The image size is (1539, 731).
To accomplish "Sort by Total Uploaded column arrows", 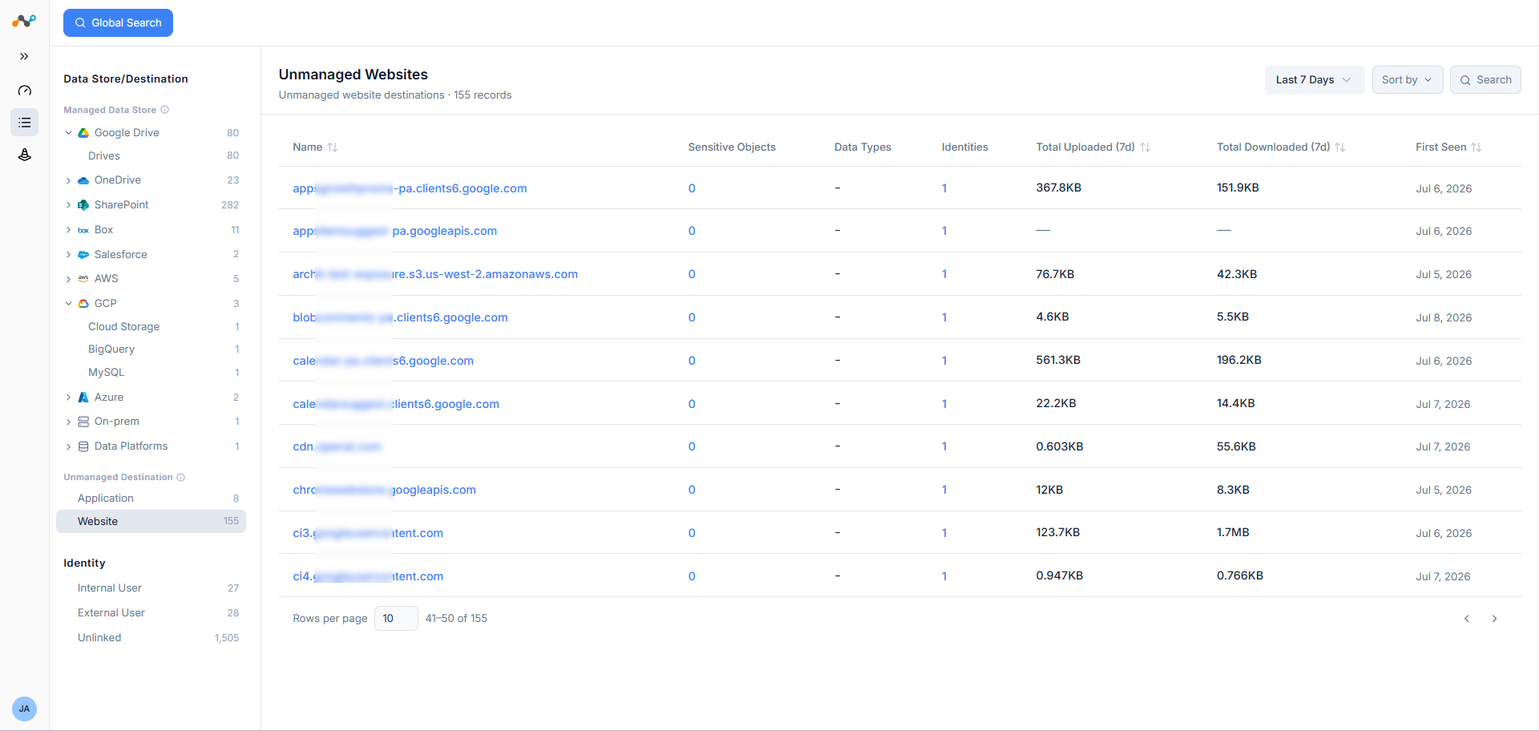I will [1145, 147].
